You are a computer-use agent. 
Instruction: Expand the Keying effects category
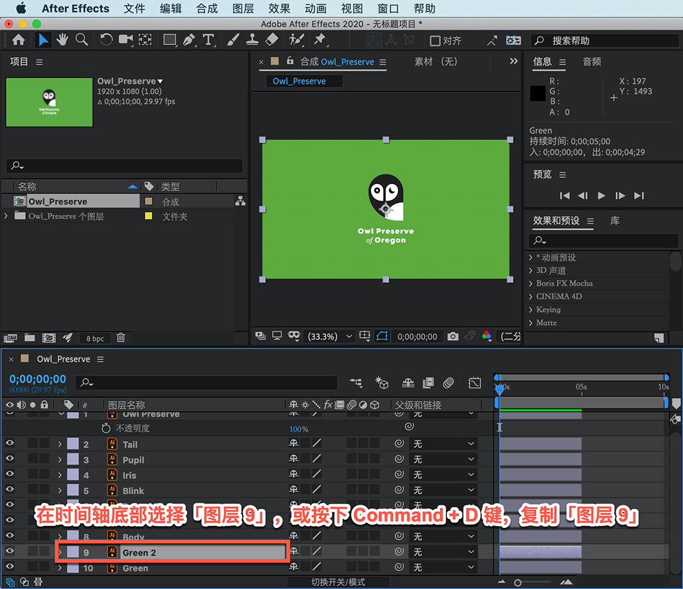(x=531, y=310)
